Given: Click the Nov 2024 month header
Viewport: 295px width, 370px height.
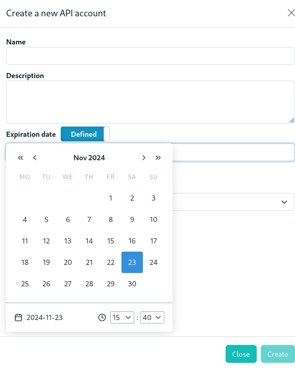Looking at the screenshot, I should [89, 158].
